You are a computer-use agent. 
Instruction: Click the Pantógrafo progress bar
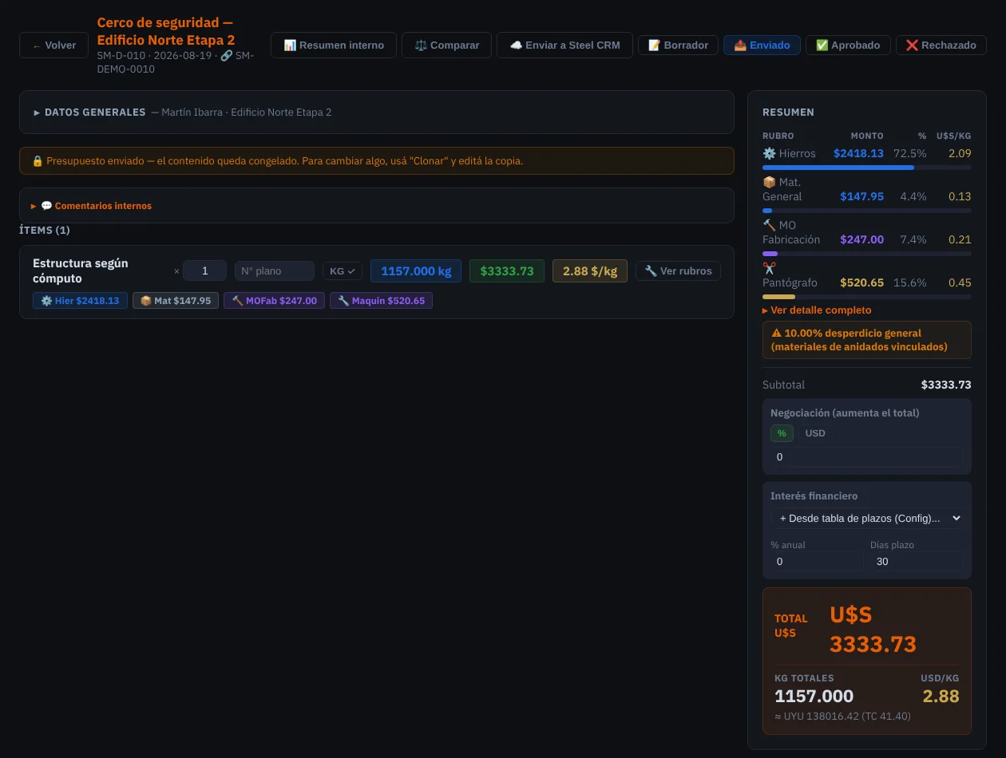tap(867, 297)
